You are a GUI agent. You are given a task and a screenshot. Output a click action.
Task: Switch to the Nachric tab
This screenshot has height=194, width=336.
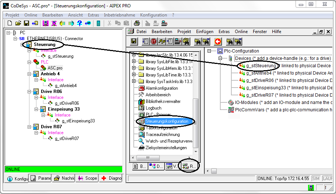[x=64, y=178]
